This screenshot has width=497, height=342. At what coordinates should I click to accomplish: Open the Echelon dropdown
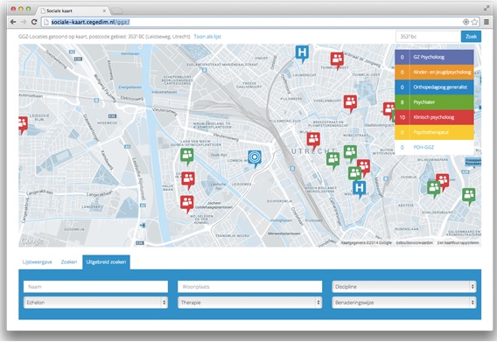[95, 303]
